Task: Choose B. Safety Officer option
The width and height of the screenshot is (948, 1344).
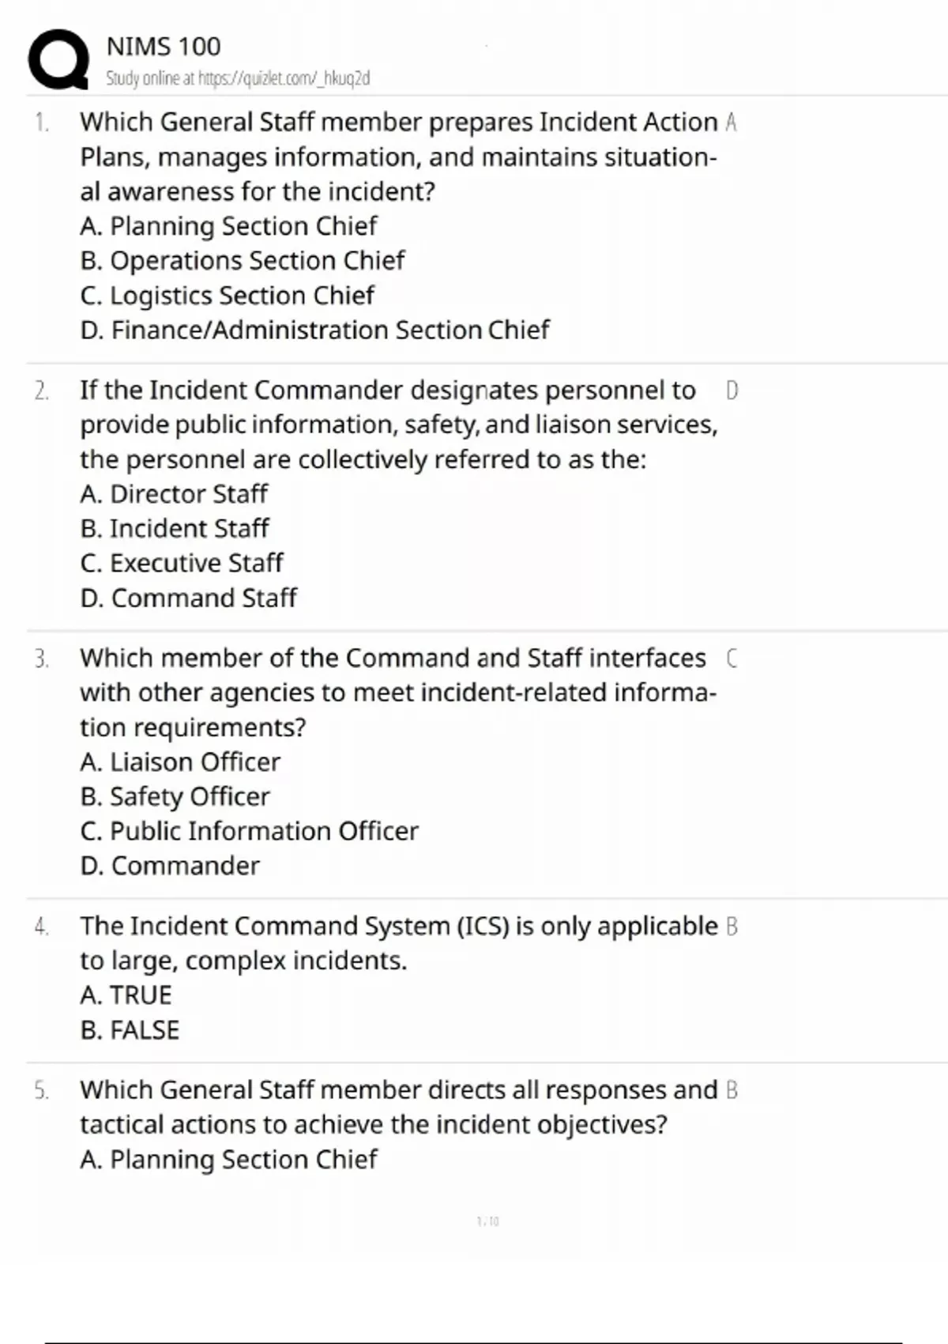Action: click(x=175, y=797)
